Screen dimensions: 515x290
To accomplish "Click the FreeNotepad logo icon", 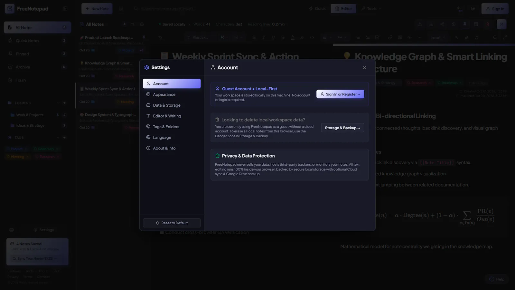I will pos(10,9).
